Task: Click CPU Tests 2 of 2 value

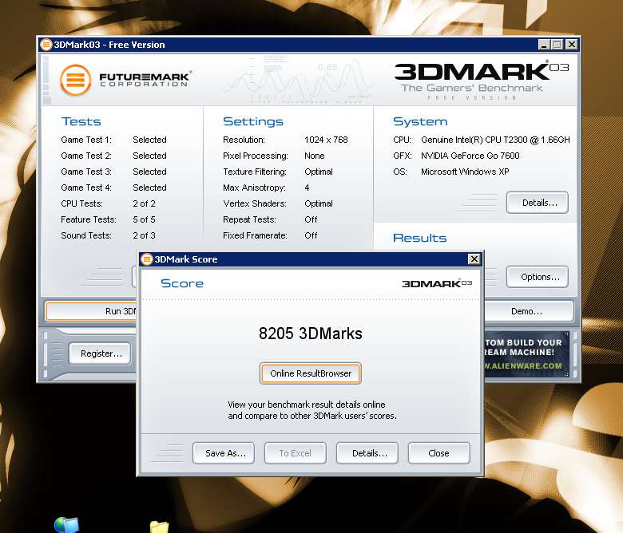Action: click(144, 203)
